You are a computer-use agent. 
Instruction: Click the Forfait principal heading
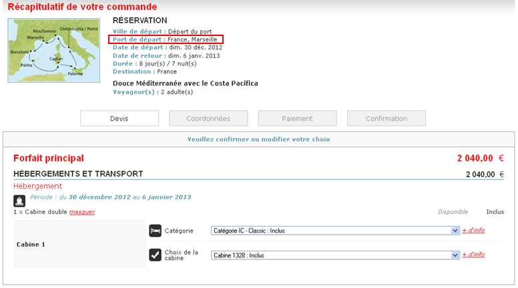pos(49,158)
